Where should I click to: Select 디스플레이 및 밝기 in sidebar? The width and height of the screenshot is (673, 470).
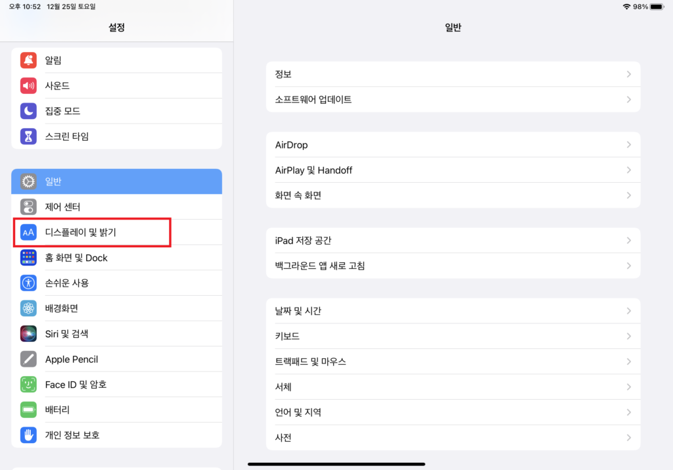coord(117,232)
